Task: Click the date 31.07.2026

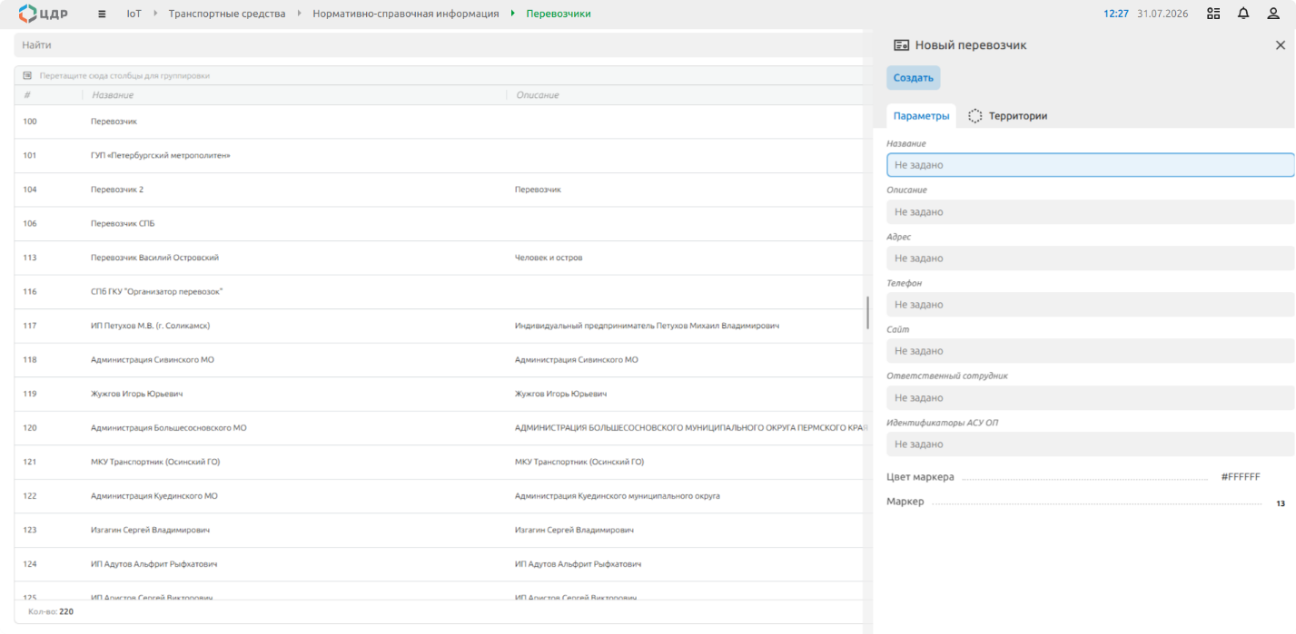Action: click(1162, 14)
